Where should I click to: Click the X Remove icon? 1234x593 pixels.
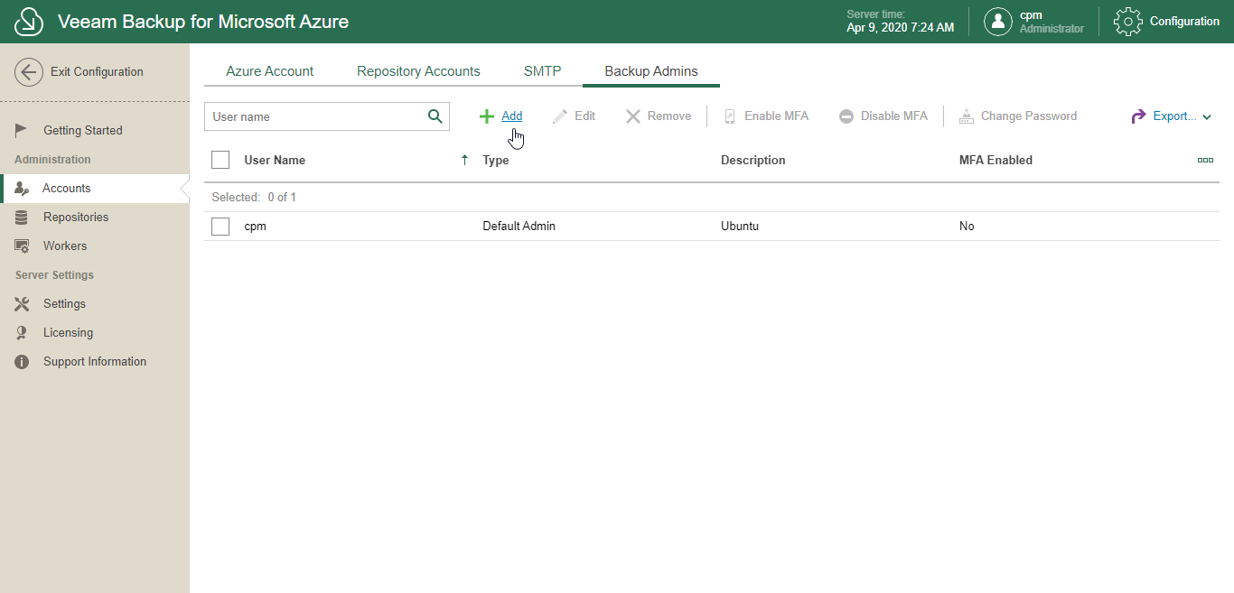pyautogui.click(x=633, y=116)
